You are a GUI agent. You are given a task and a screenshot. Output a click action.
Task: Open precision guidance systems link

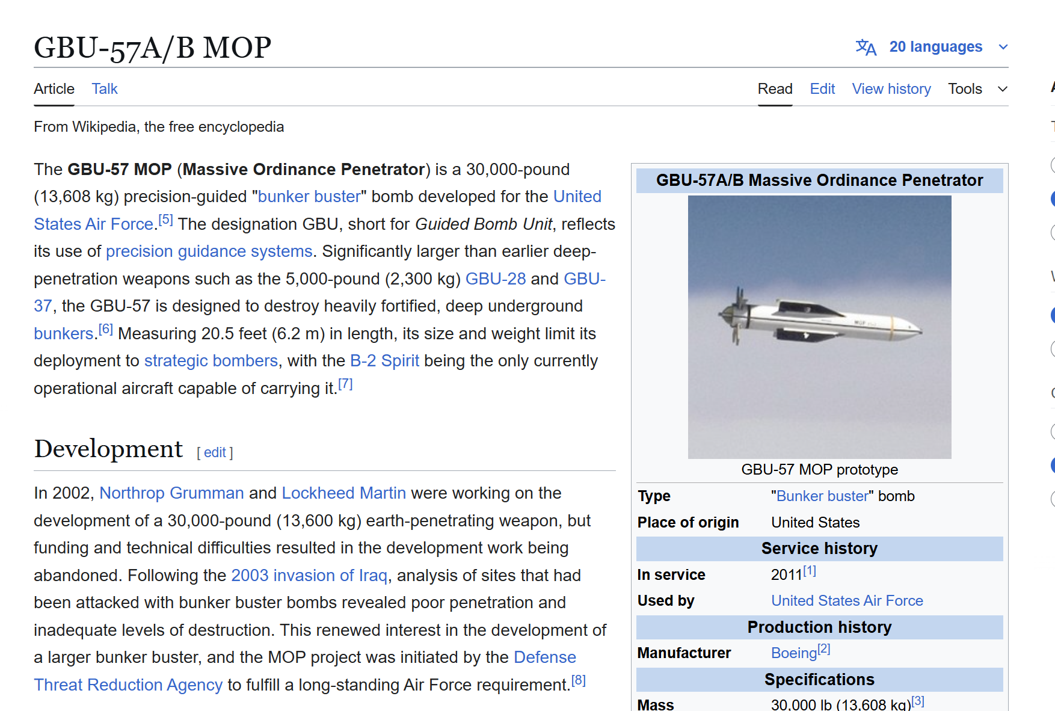(209, 251)
